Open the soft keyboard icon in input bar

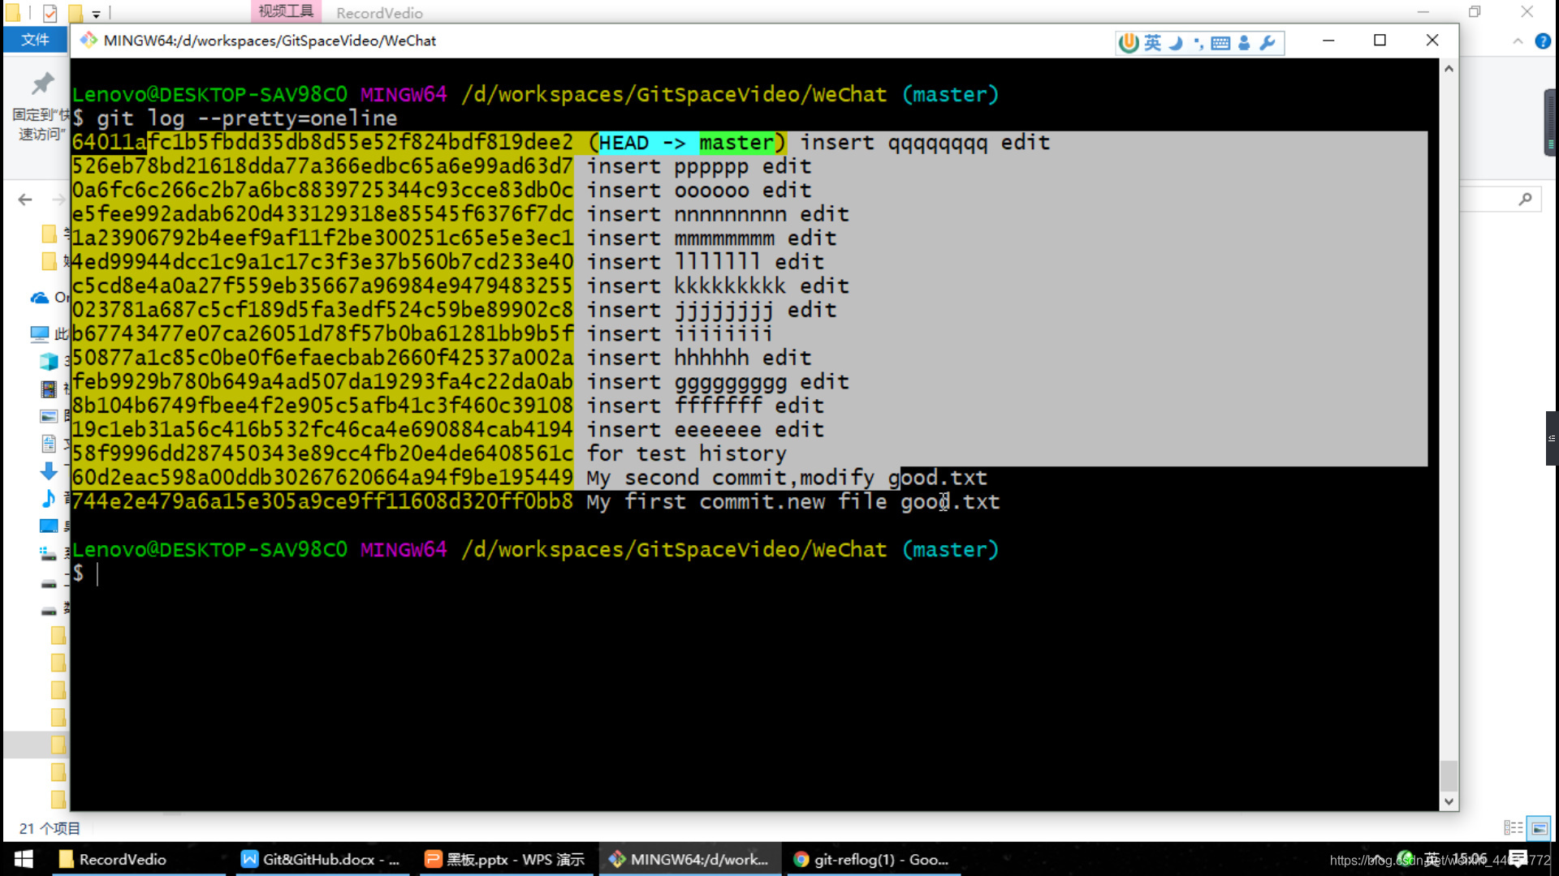pyautogui.click(x=1220, y=43)
